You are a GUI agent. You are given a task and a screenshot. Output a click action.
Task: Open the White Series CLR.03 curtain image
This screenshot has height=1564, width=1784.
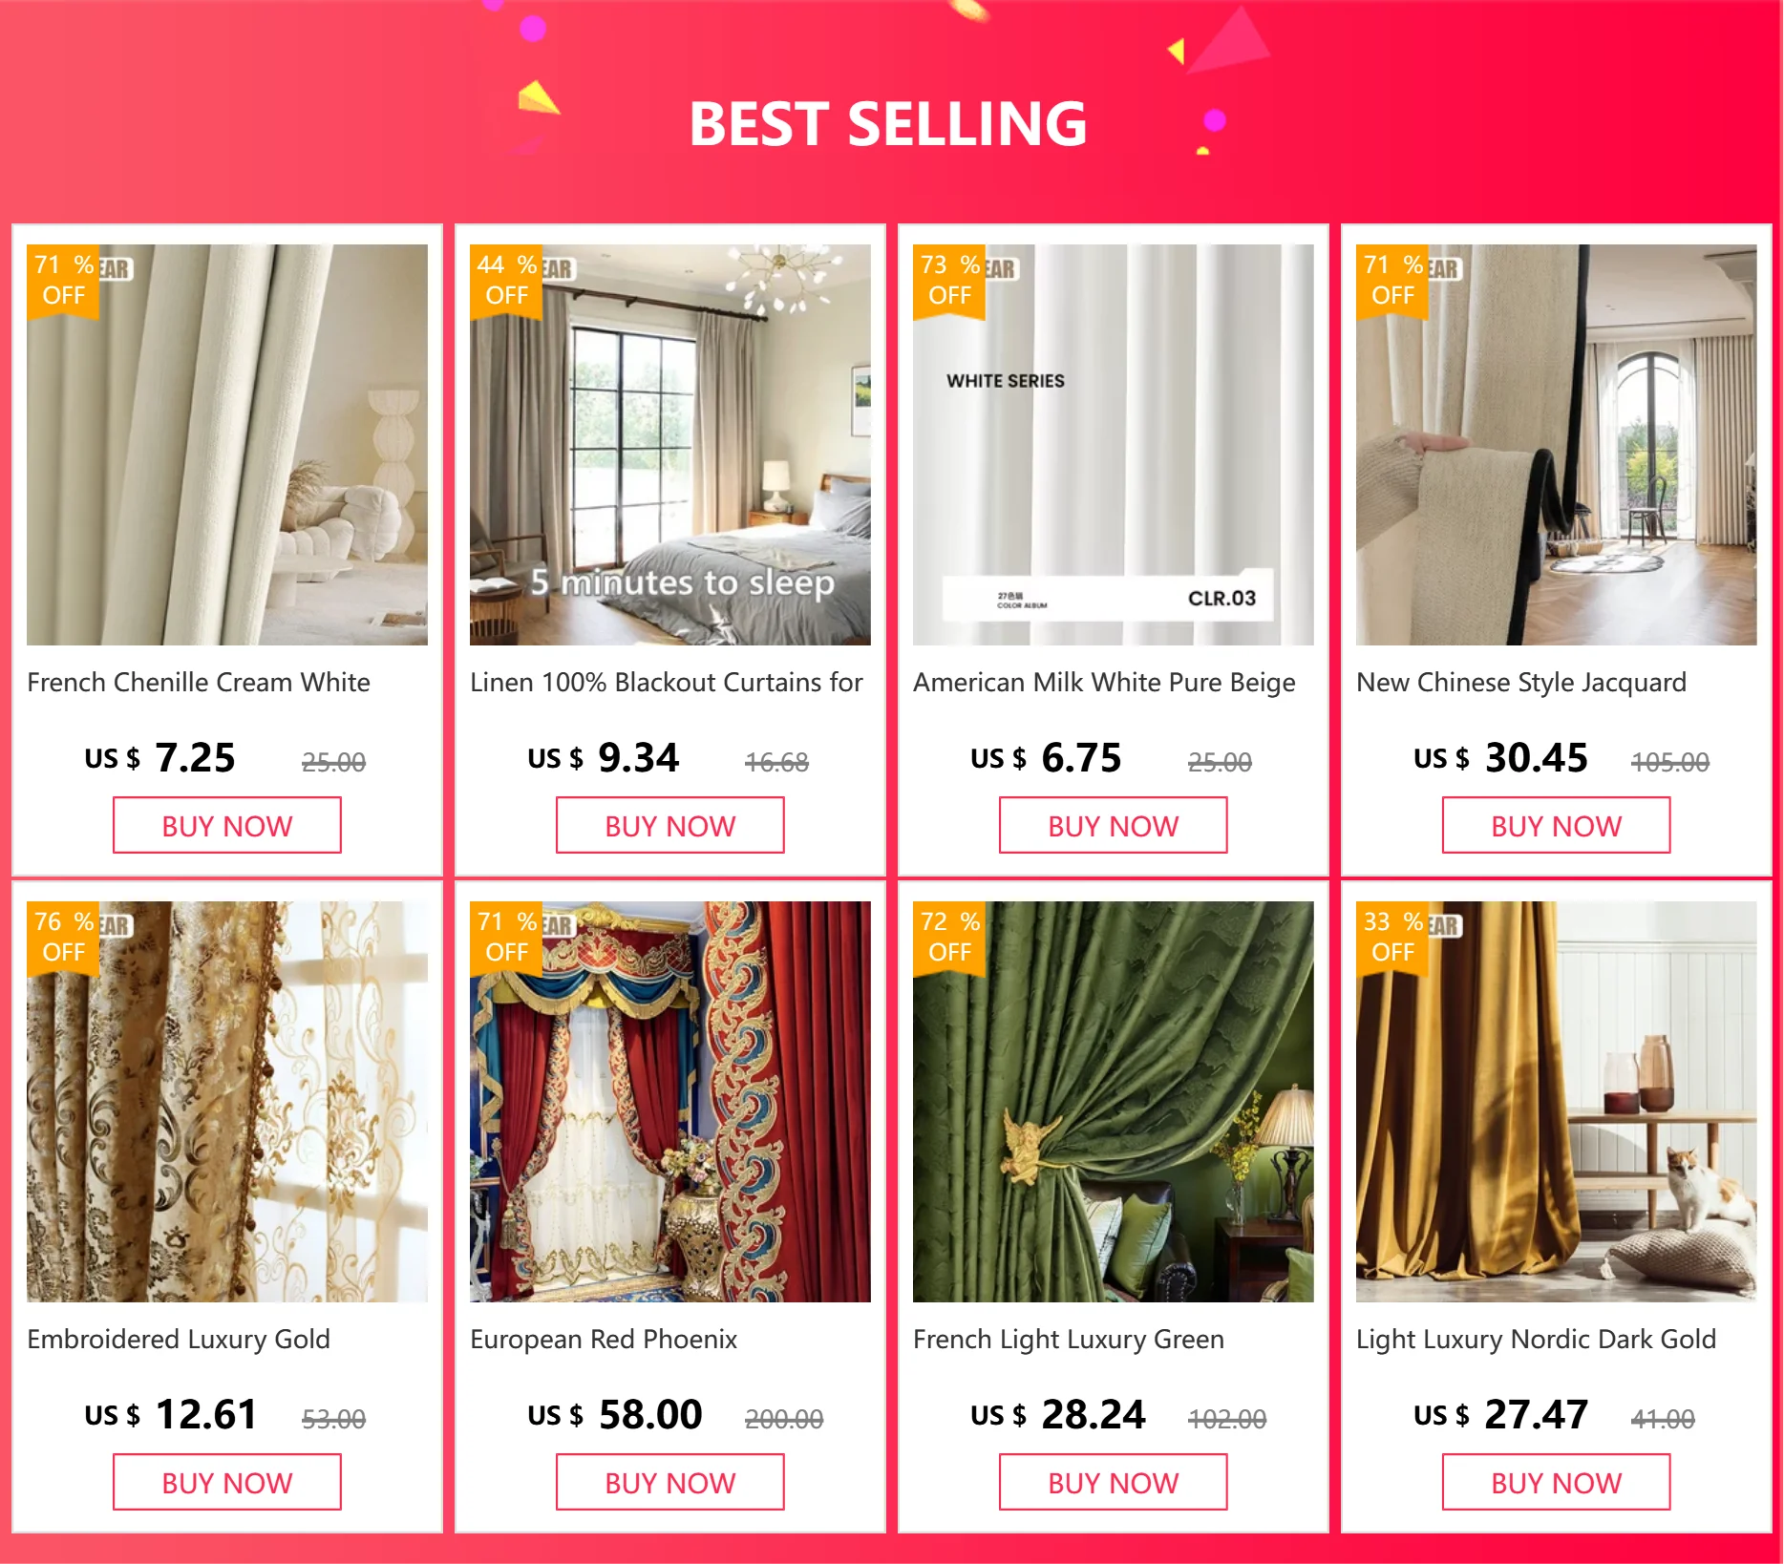(x=1114, y=445)
